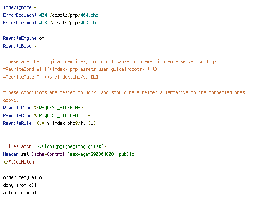257x200 pixels.
Task: Click the IndexIgnore directive on the first line
Action: pos(17,8)
